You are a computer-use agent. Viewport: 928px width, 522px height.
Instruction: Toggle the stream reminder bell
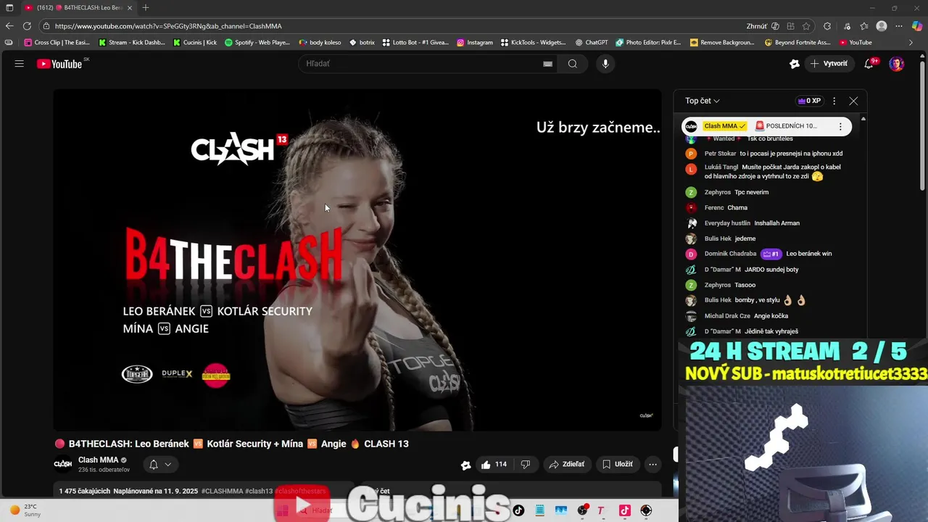click(153, 465)
